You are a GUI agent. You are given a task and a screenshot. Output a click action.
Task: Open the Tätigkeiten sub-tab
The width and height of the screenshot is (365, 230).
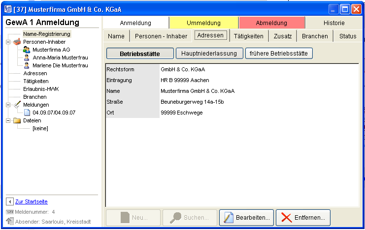click(x=249, y=36)
